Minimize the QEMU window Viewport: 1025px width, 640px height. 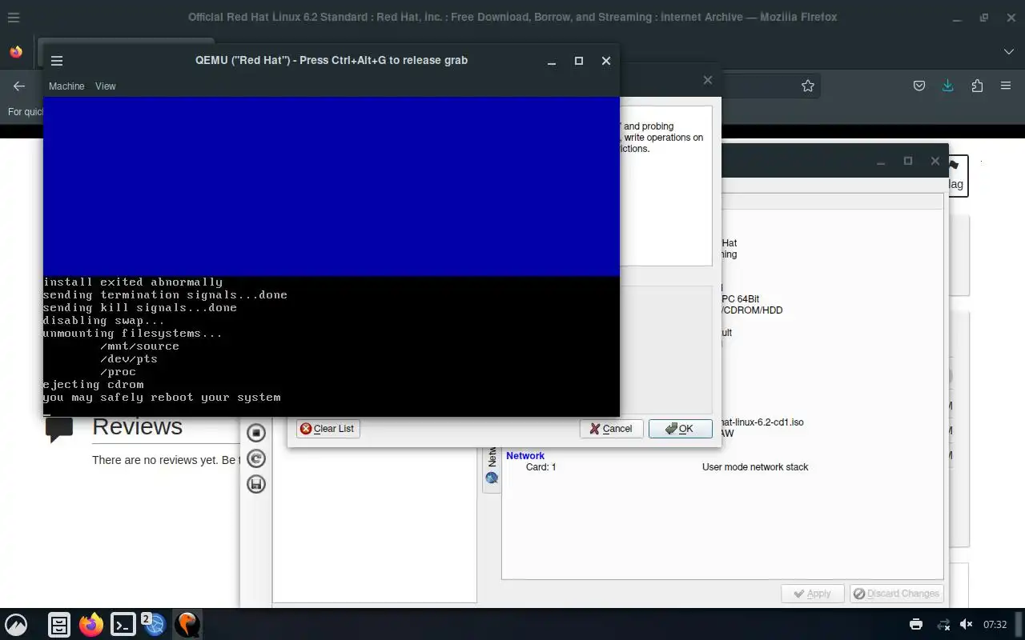[552, 61]
